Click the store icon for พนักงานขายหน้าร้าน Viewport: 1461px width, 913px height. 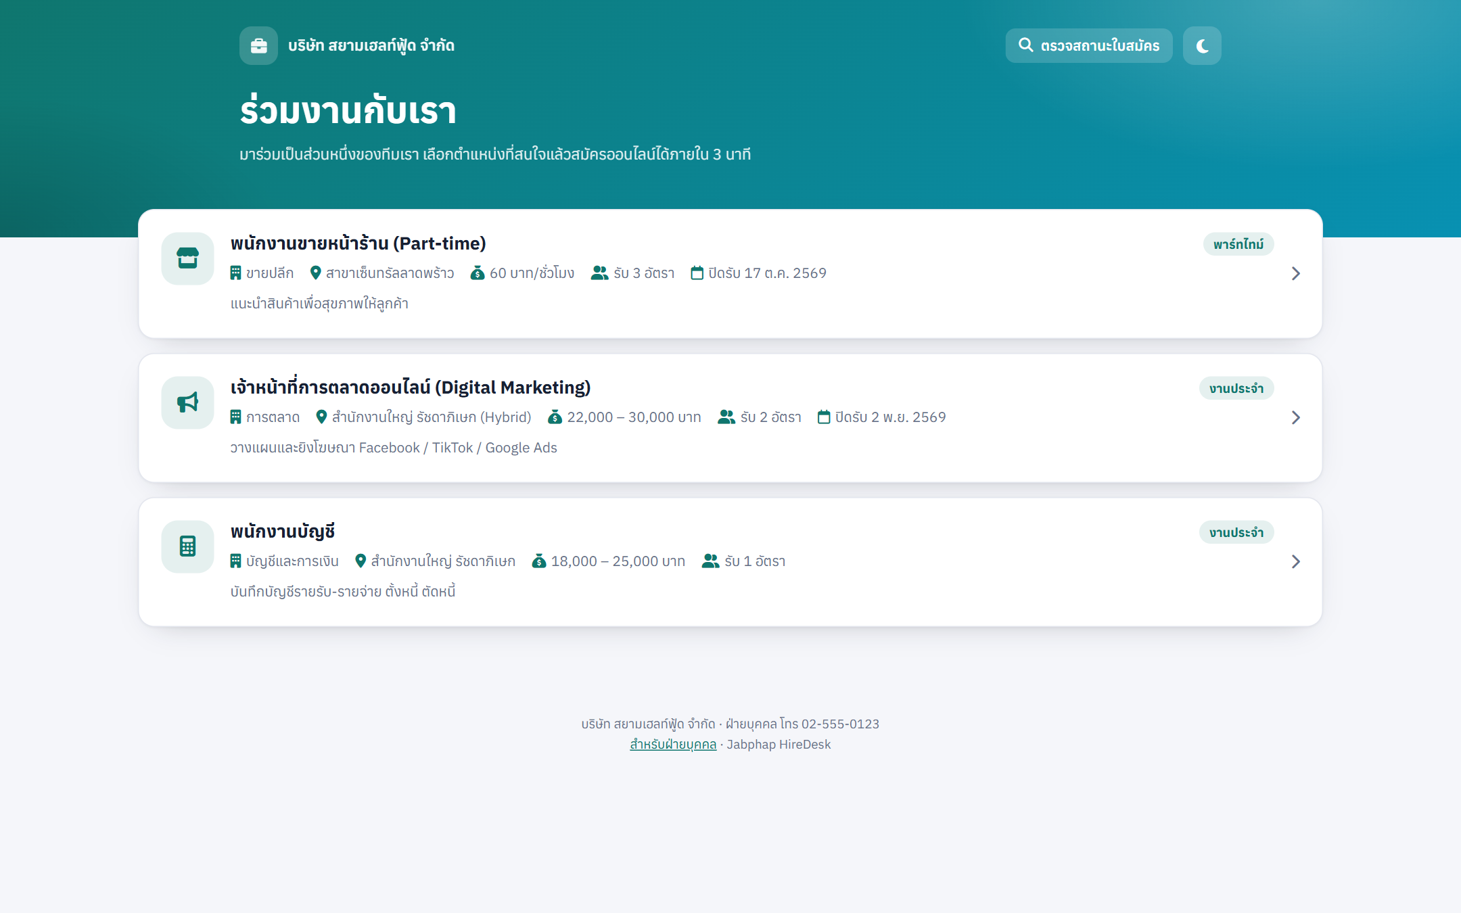(187, 258)
